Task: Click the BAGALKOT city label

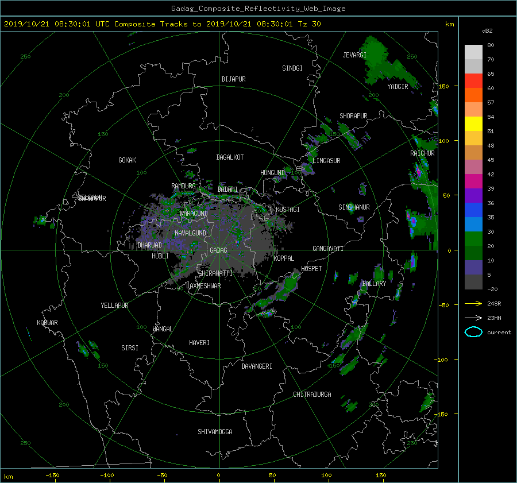Action: tap(230, 157)
